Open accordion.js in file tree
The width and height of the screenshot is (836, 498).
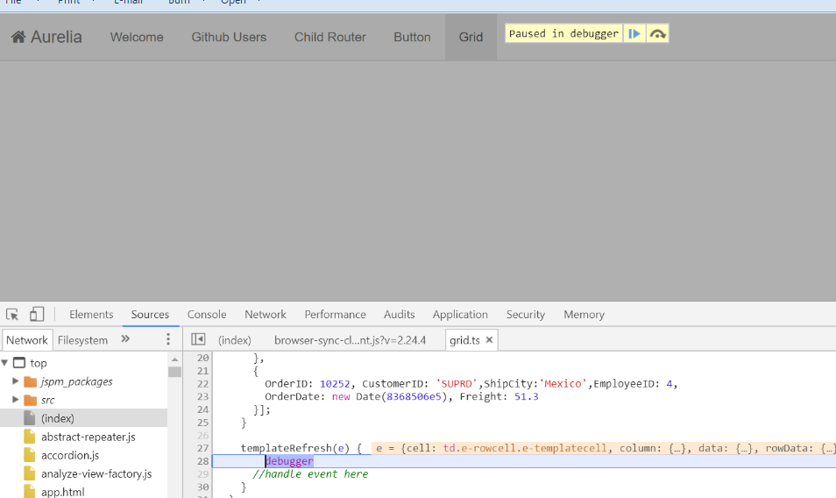[70, 455]
